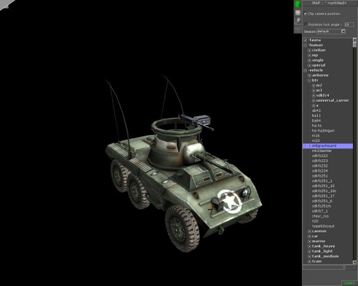
Task: Select the sdkfz222 entry
Action: (320, 155)
